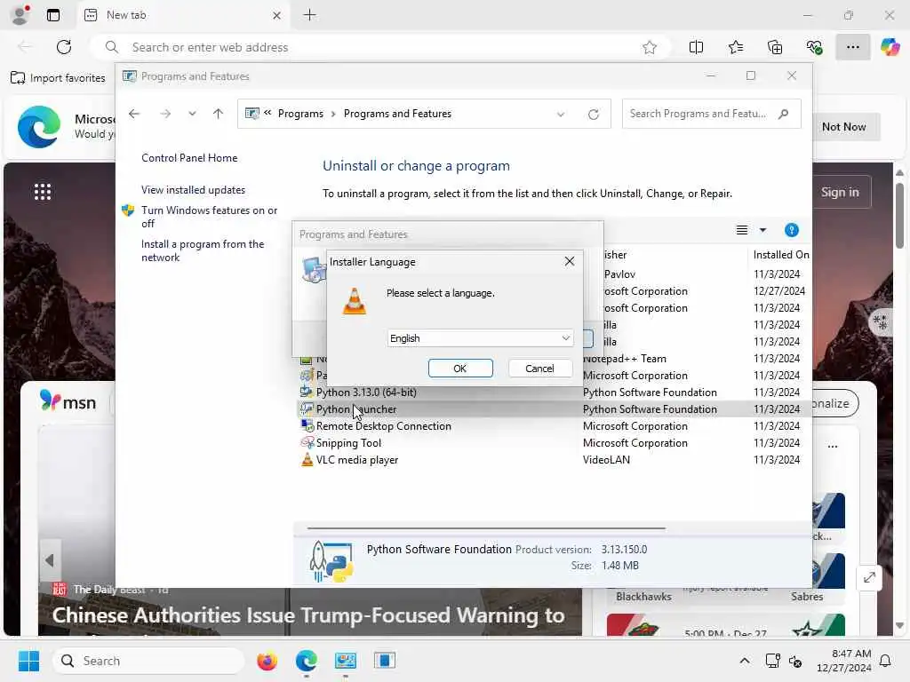Open Turn Windows features on or off
Image resolution: width=910 pixels, height=682 pixels.
(210, 217)
